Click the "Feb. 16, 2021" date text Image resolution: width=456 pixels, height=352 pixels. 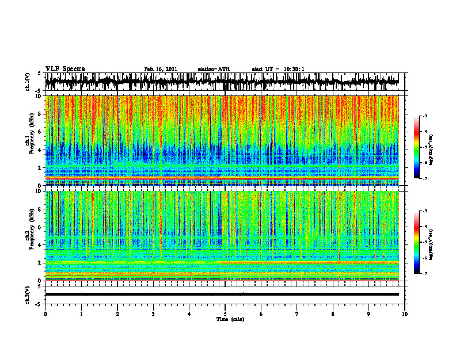[161, 69]
